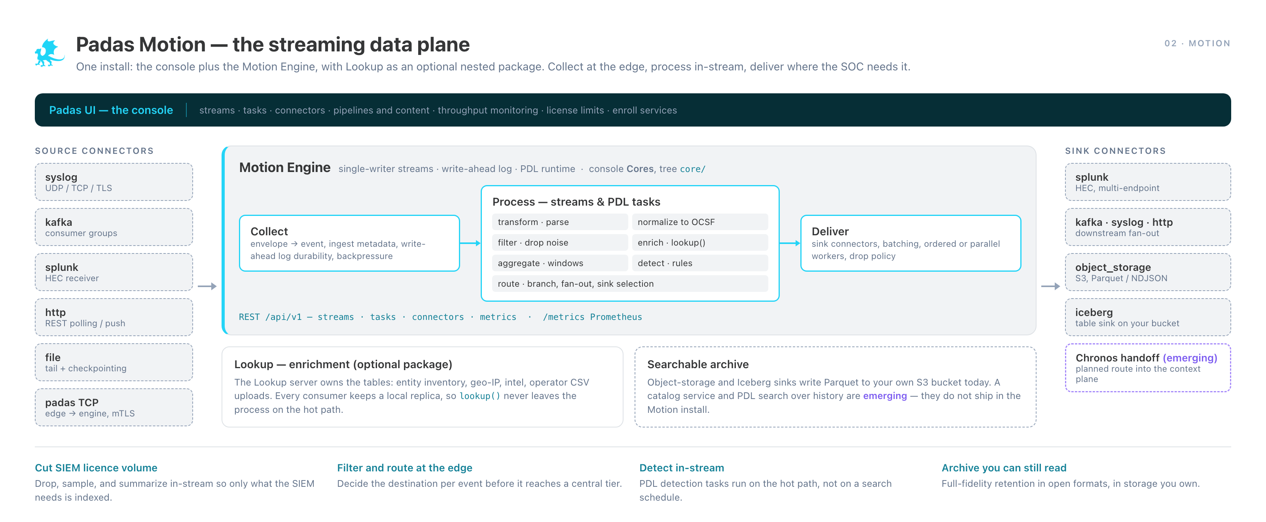This screenshot has width=1266, height=522.
Task: Click the 'Process — streams & PDL tasks' heading
Action: tap(576, 202)
